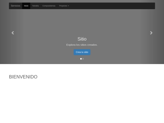Open the Compusistemas navbar link

point(49,6)
